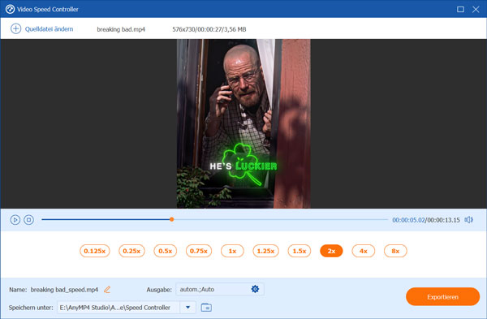The height and width of the screenshot is (319, 487).
Task: Close the Video Speed Controller window
Action: tap(476, 9)
